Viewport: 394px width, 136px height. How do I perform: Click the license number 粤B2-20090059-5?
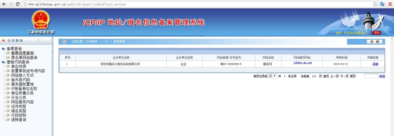tap(231, 64)
